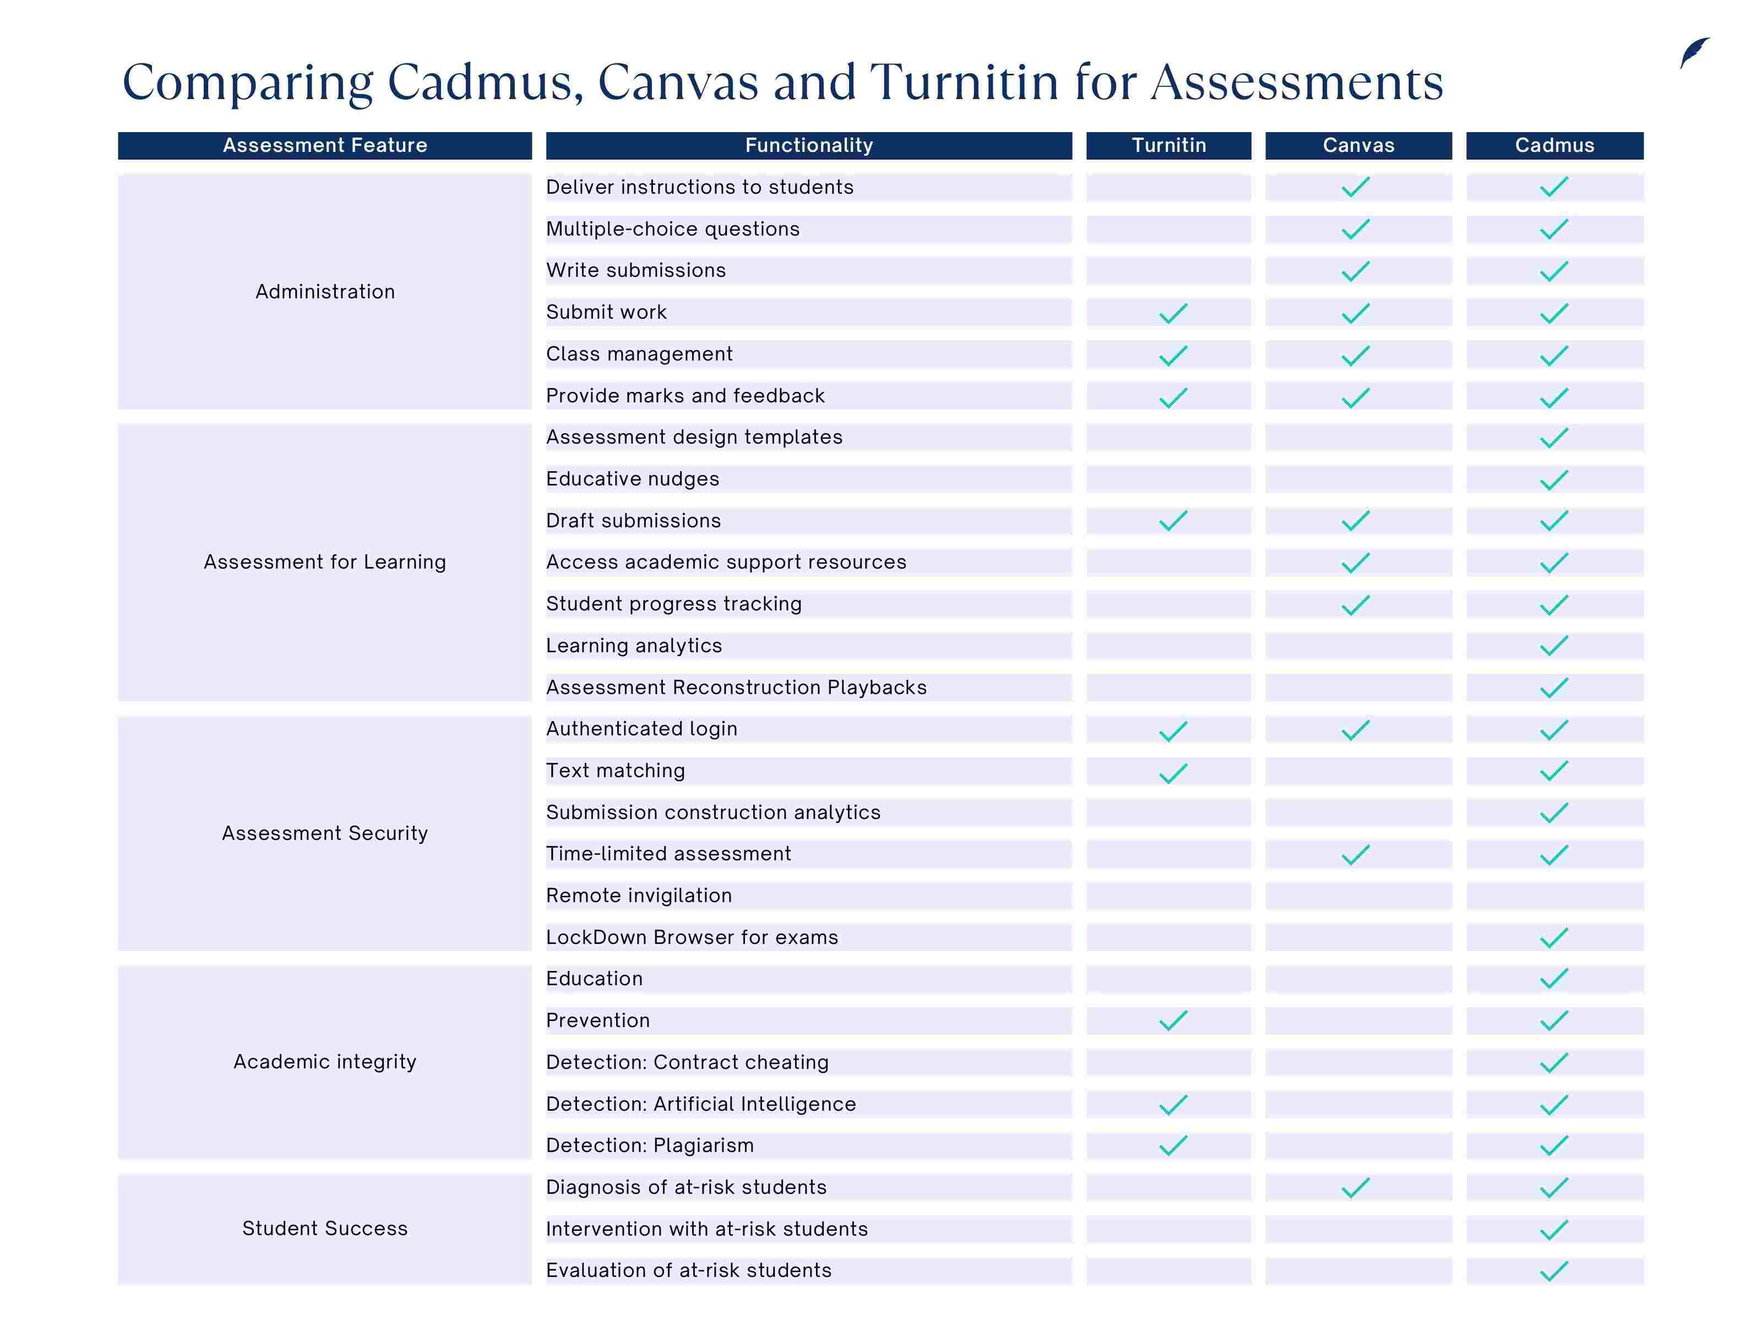The image size is (1762, 1321).
Task: Click the Cadmus feather logo icon
Action: 1694,53
